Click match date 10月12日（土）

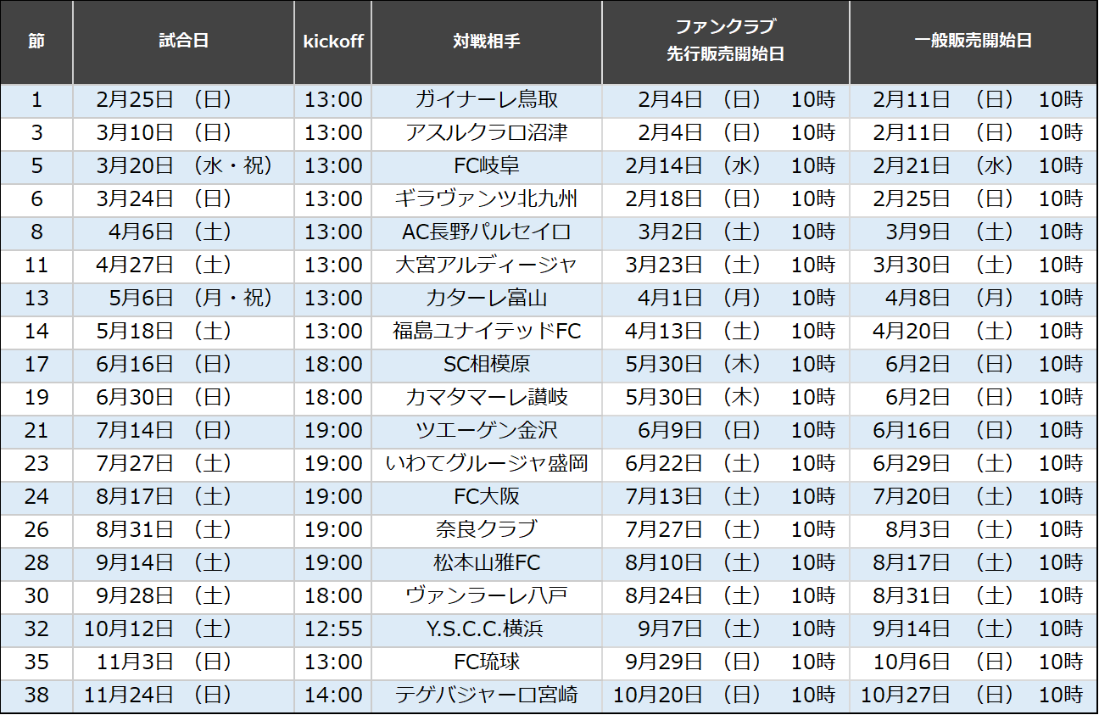pyautogui.click(x=159, y=629)
